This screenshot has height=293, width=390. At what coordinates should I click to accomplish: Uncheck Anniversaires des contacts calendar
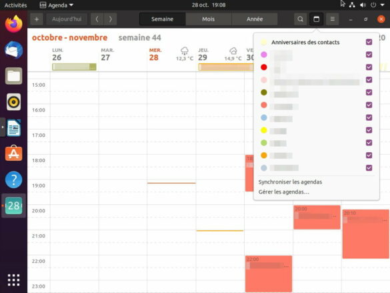(369, 42)
